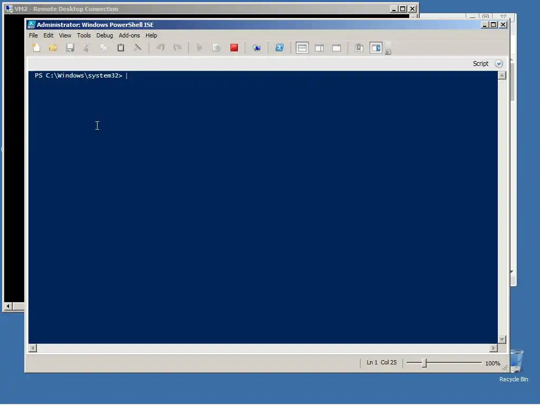Image resolution: width=540 pixels, height=405 pixels.
Task: Click the Undo arrow icon
Action: tap(160, 48)
